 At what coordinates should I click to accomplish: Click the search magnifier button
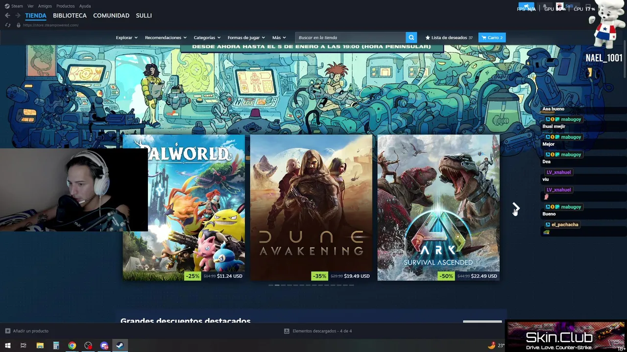coord(411,38)
